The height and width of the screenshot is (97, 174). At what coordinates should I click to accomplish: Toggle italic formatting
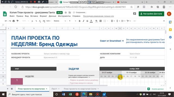click(x=83, y=21)
